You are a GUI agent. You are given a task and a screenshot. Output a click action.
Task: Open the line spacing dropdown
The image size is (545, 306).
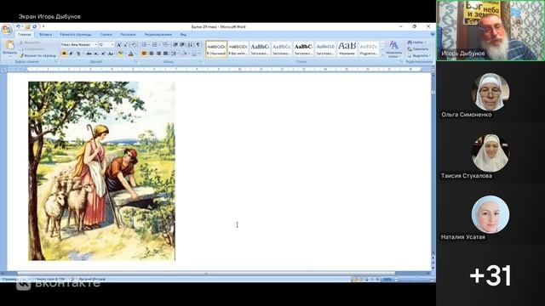point(175,54)
